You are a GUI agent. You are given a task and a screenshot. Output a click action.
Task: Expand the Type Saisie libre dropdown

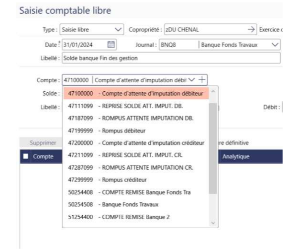click(118, 30)
